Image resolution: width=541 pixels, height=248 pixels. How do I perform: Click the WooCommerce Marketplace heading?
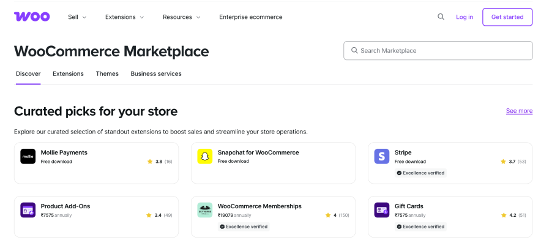(111, 51)
